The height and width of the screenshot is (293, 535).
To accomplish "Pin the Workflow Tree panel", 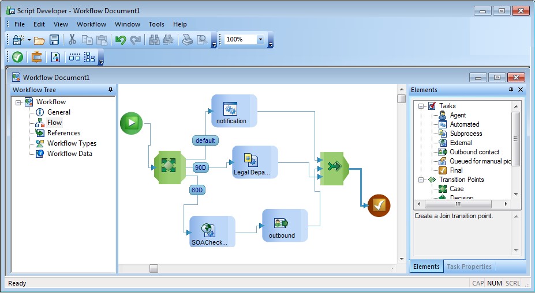I will [110, 90].
